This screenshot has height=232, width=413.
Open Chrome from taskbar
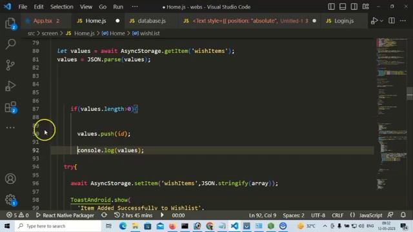click(x=210, y=226)
